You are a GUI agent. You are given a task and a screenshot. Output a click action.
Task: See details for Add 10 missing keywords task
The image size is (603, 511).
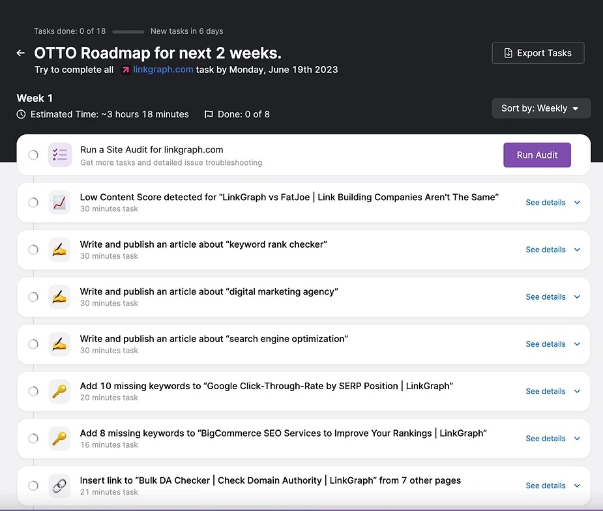(546, 392)
